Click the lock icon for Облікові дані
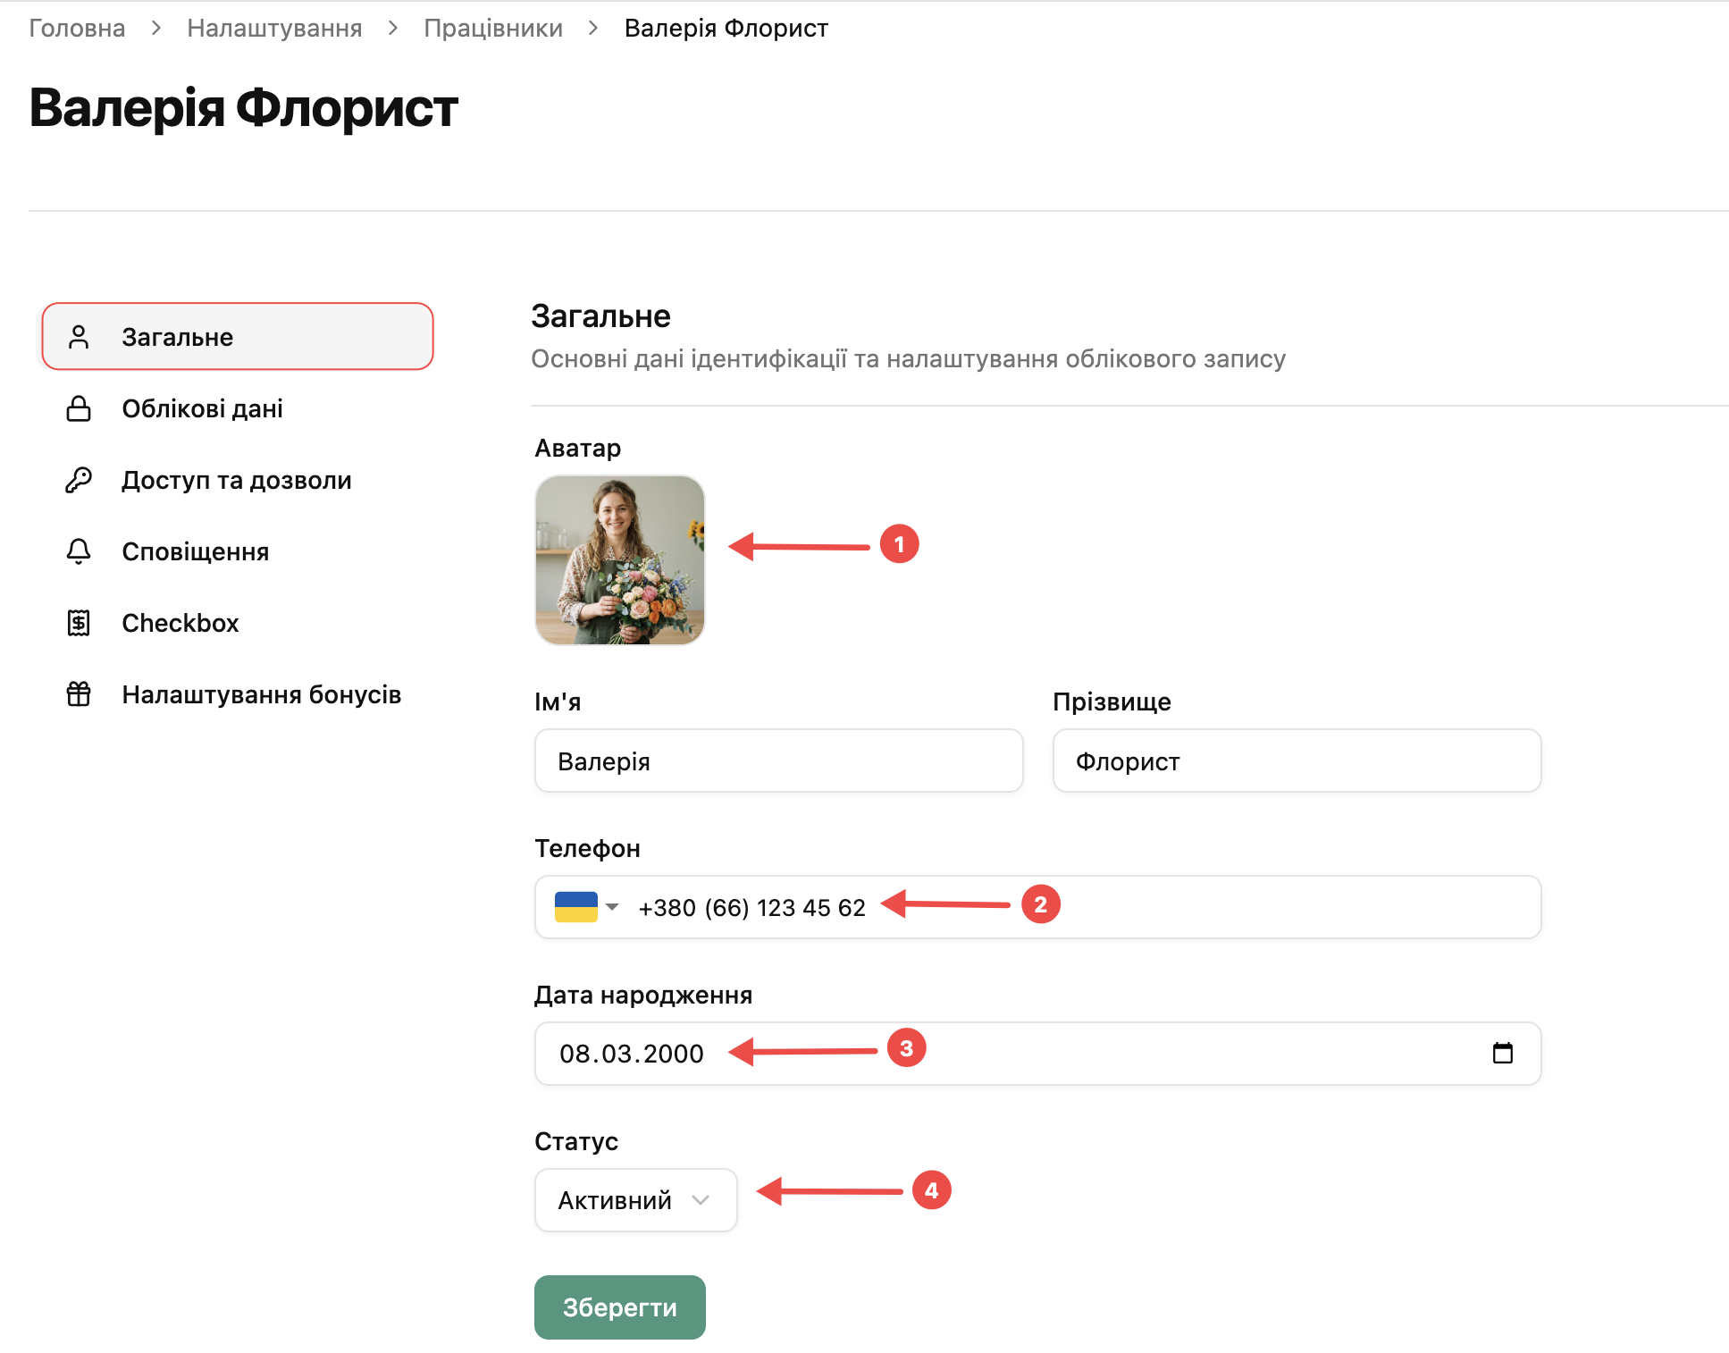This screenshot has height=1353, width=1729. [79, 408]
